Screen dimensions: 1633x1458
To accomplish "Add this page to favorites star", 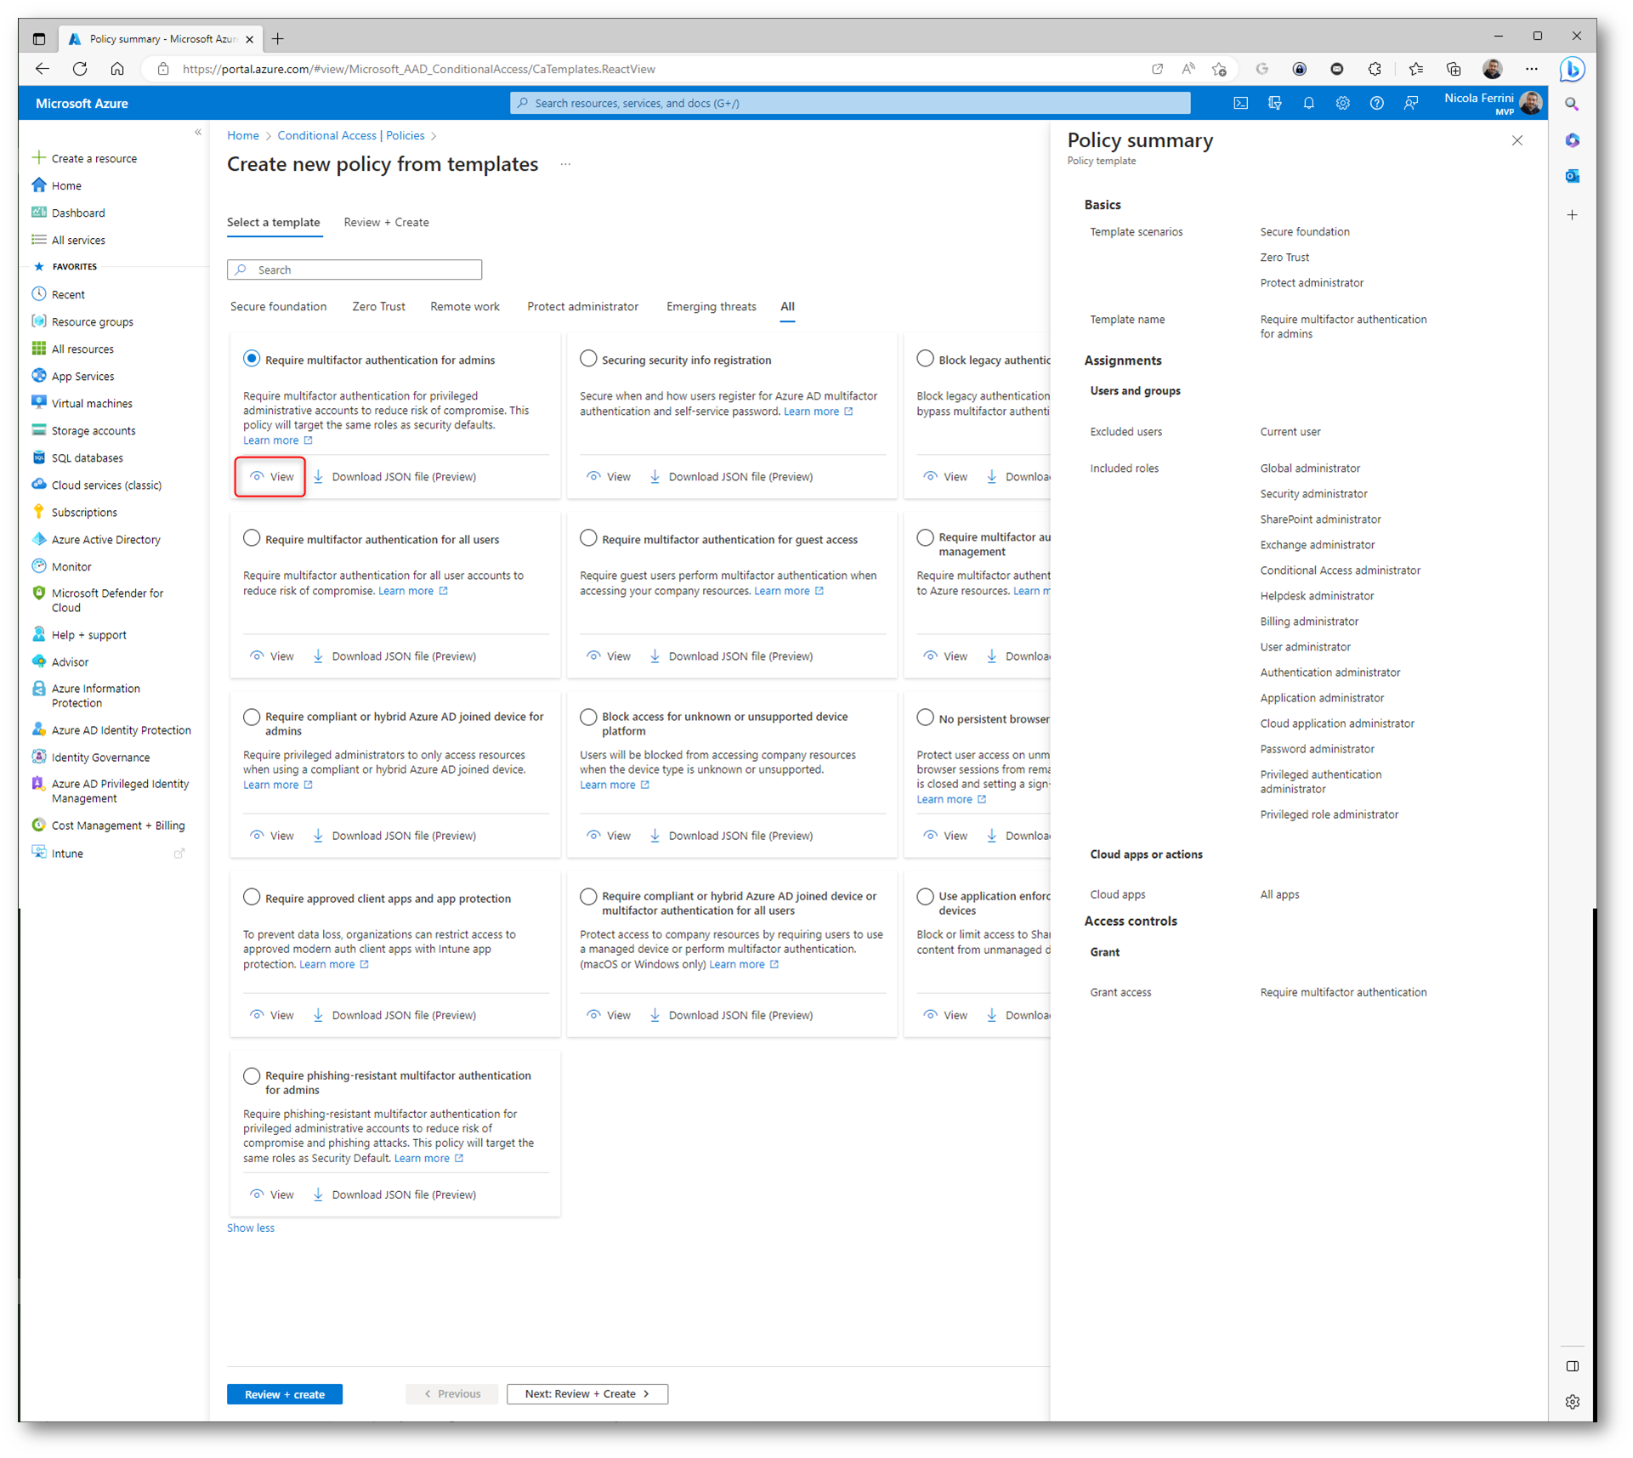I will (x=1219, y=69).
